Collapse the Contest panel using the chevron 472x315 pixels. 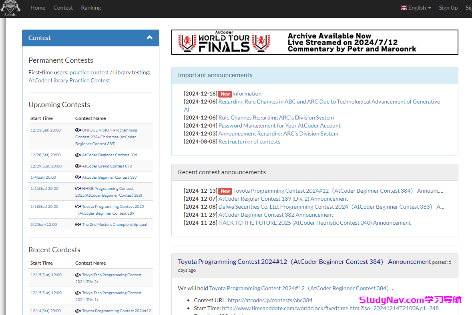[150, 38]
